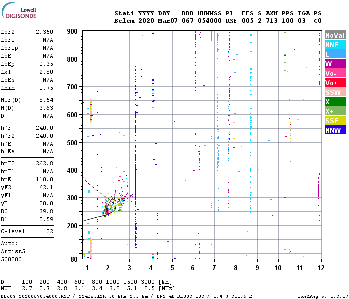This screenshot has width=349, height=299.
Task: Click the W purple legend swatch
Action: coord(335,64)
